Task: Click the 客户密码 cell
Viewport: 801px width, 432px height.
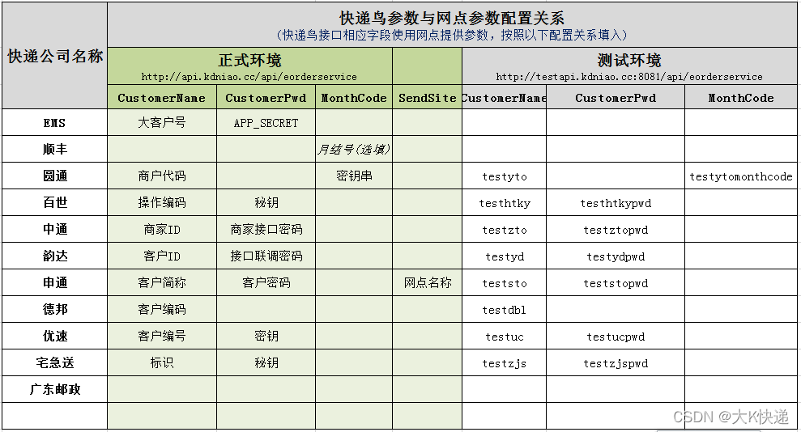Action: click(266, 282)
